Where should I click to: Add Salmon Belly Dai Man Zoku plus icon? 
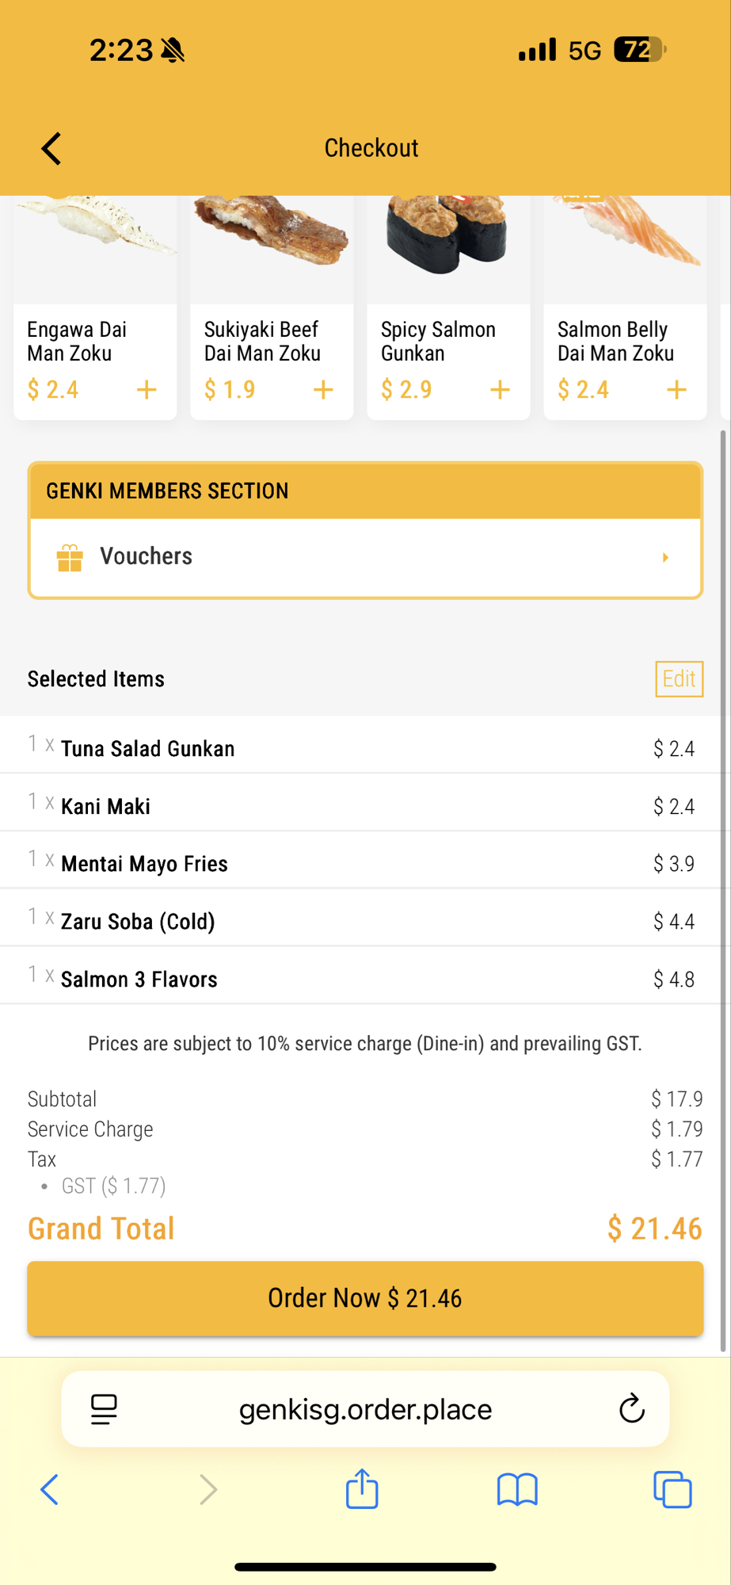click(x=676, y=390)
